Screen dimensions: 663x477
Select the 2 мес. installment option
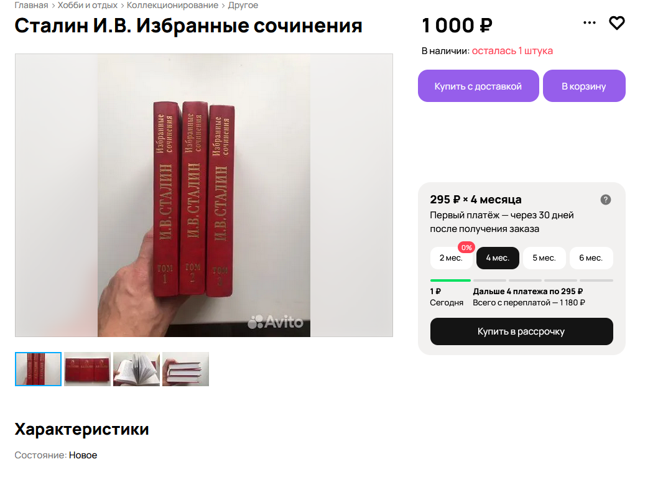tap(451, 258)
